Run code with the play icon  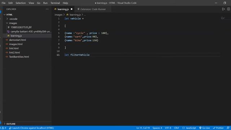tap(223, 9)
